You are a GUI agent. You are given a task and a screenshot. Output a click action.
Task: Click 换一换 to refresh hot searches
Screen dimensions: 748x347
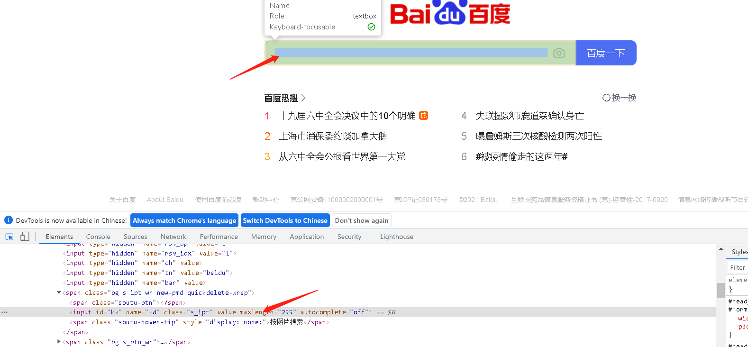(x=624, y=98)
